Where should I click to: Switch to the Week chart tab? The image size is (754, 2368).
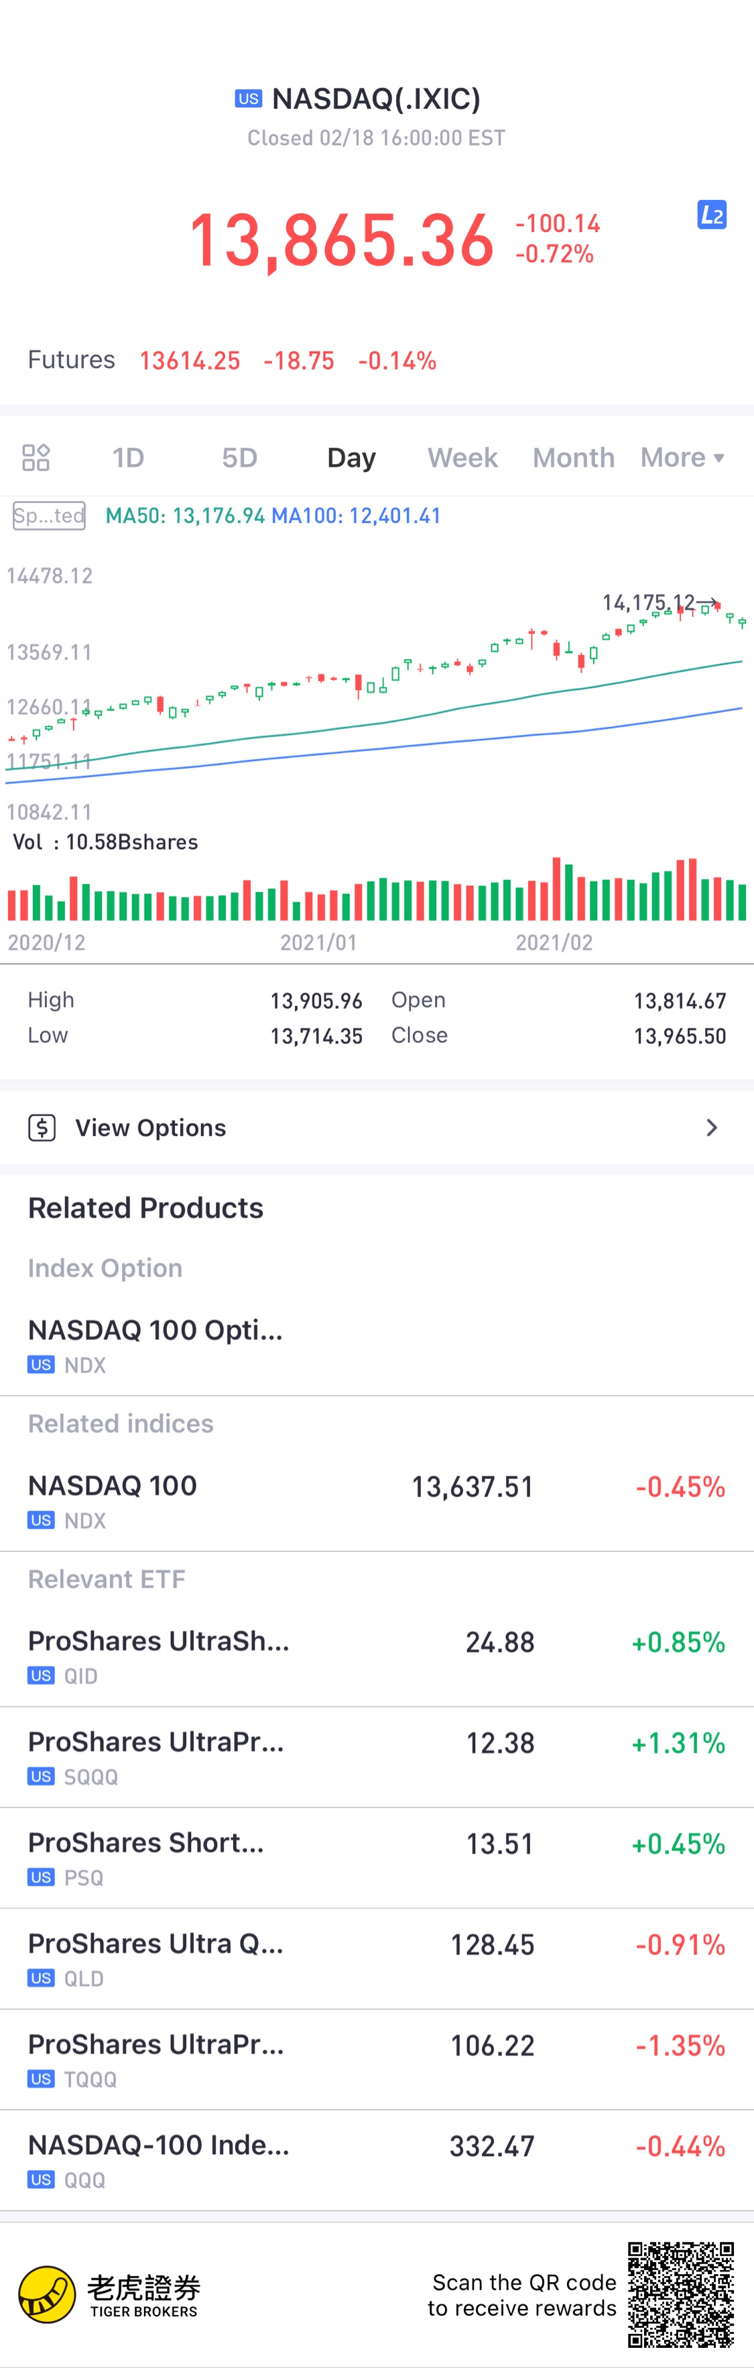pos(462,458)
